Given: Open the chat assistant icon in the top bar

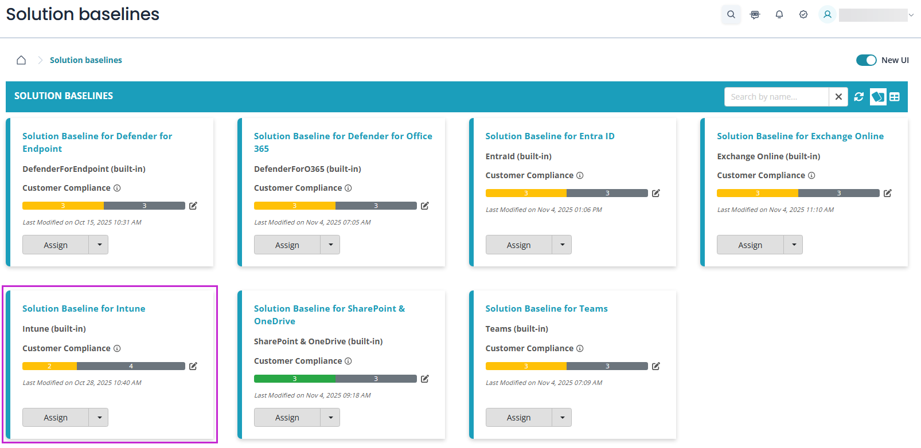Looking at the screenshot, I should tap(755, 14).
